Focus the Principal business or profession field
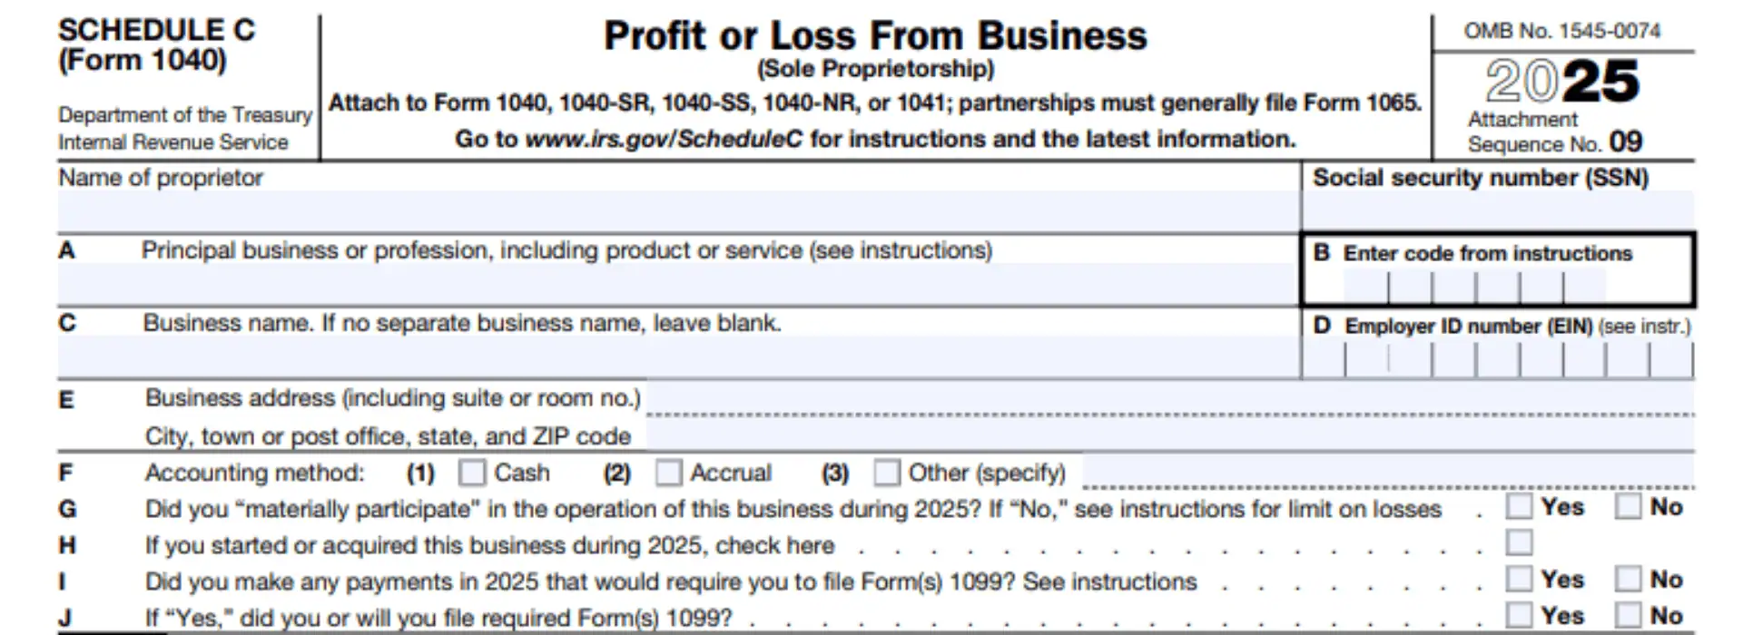This screenshot has height=635, width=1743. coord(677,284)
